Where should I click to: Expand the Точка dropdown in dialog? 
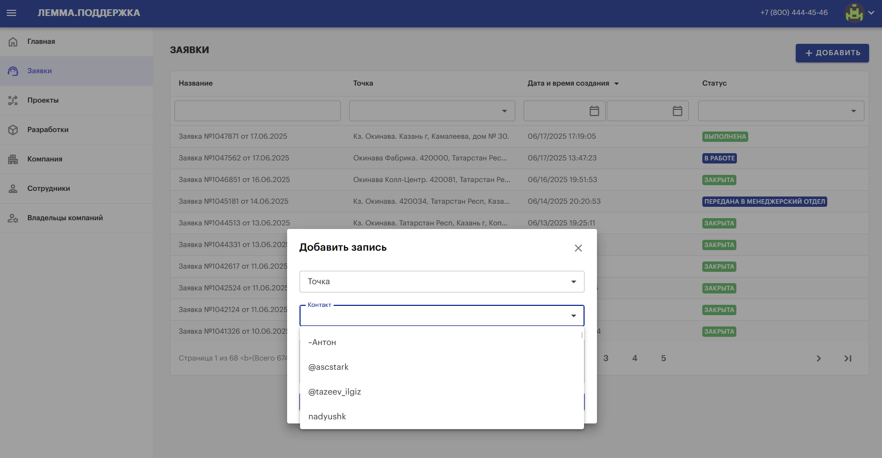pyautogui.click(x=573, y=282)
